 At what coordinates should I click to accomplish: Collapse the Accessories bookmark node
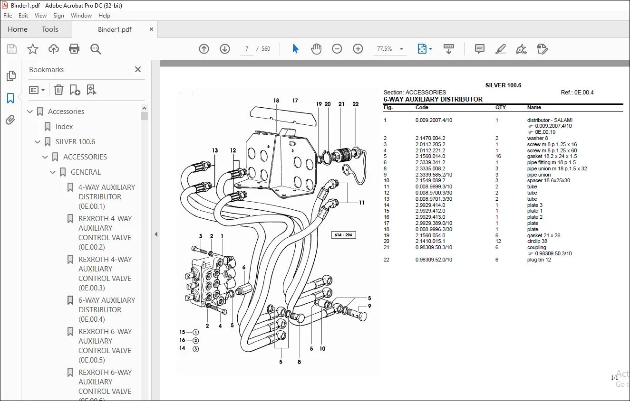(x=30, y=112)
